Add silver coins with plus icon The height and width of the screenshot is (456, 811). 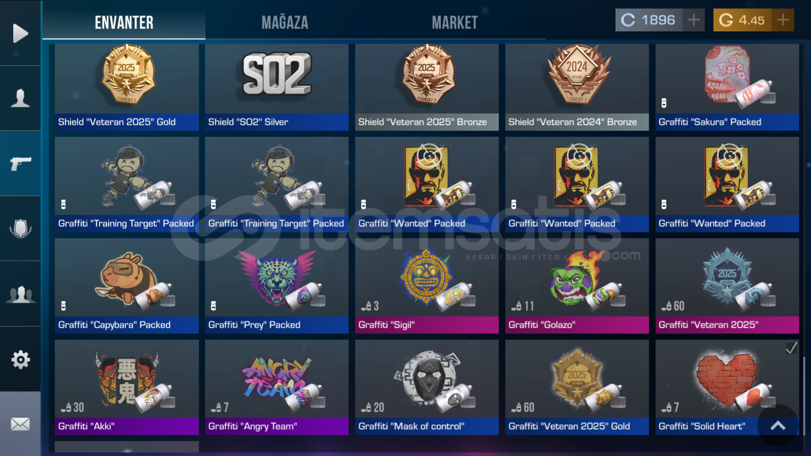(x=694, y=20)
